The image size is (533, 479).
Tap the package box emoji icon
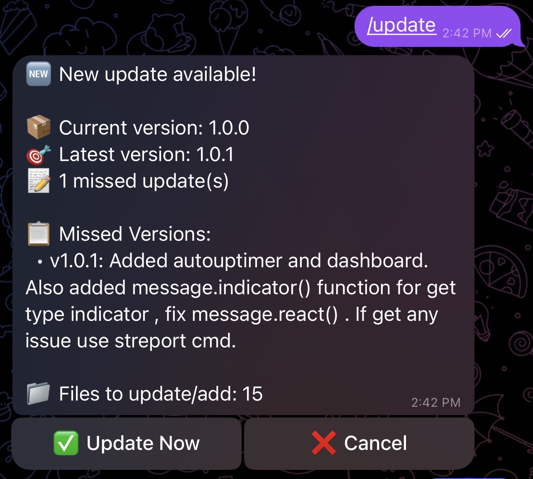(39, 127)
